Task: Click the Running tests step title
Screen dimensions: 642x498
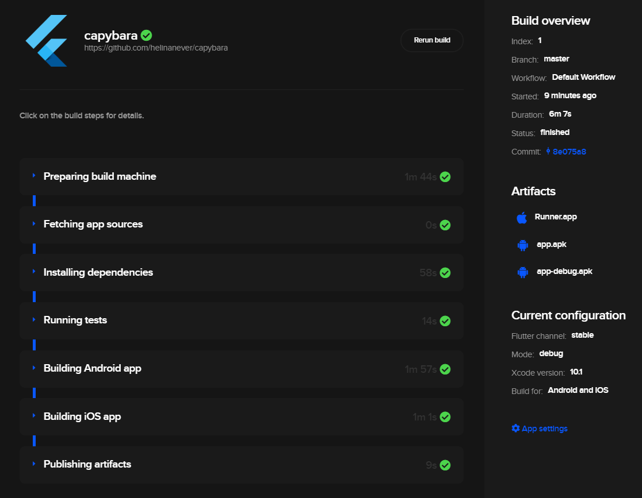Action: [x=75, y=320]
